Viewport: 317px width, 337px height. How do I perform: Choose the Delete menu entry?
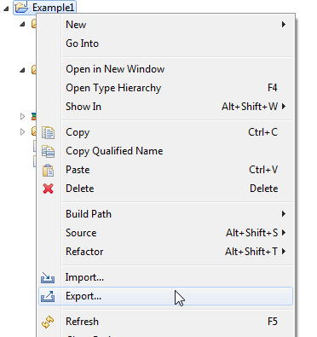click(x=166, y=189)
